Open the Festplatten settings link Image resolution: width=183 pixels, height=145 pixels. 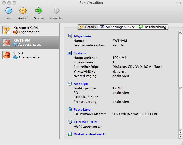pyautogui.click(x=83, y=109)
